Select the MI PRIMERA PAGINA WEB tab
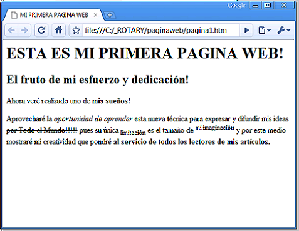Screen dimensions: 299x231 click(x=54, y=15)
